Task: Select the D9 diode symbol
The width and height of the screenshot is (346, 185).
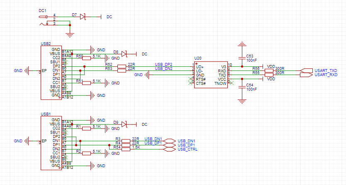Action: [124, 124]
